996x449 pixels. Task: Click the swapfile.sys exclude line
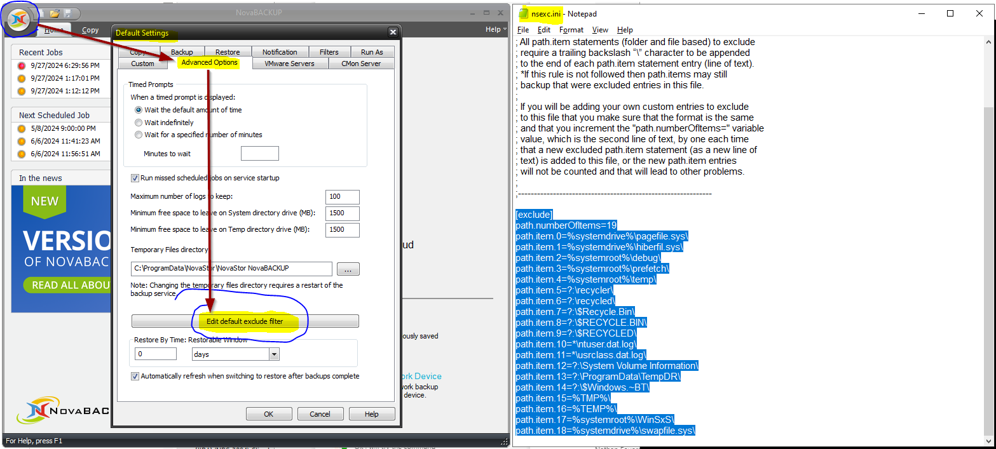coord(606,430)
